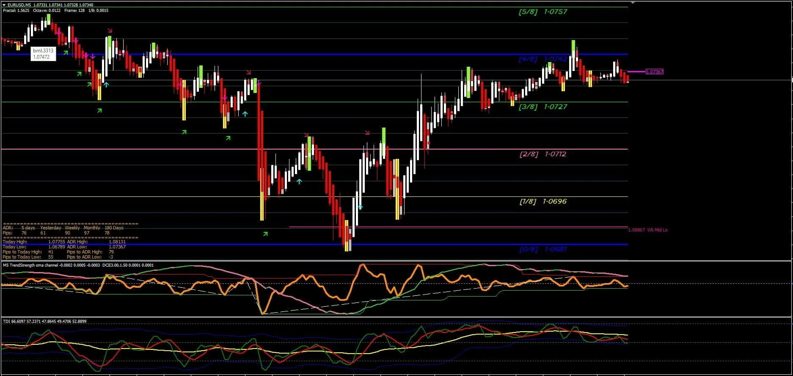Click the cyan up-arrow nearest Wk Mid Lo line

pos(360,207)
